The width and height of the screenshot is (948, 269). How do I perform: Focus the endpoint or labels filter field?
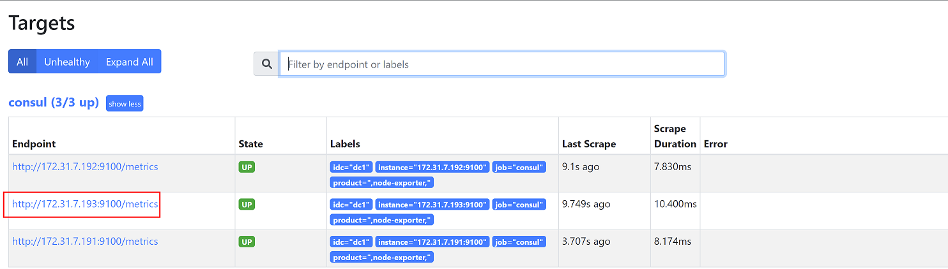pyautogui.click(x=501, y=64)
